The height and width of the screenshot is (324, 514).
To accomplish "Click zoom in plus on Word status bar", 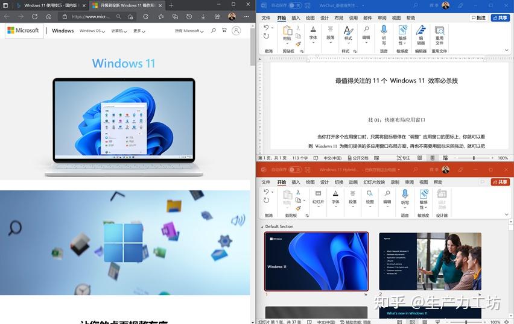I will click(x=492, y=158).
